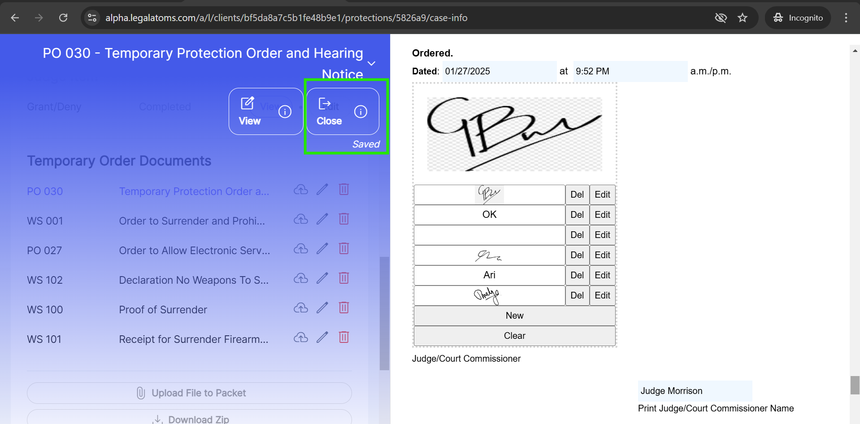860x424 pixels.
Task: Edit pencil icon for WS 100 row
Action: point(322,307)
